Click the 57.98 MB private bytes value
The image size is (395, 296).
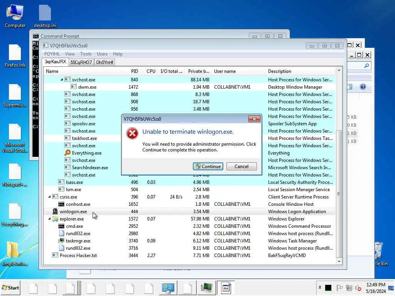tap(200, 219)
